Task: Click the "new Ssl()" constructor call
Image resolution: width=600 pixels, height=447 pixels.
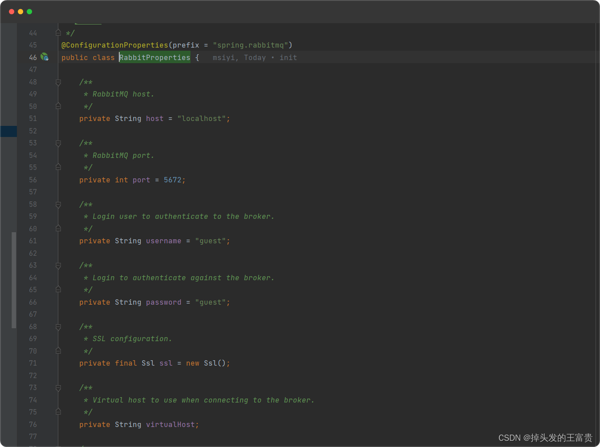Action: pos(206,363)
